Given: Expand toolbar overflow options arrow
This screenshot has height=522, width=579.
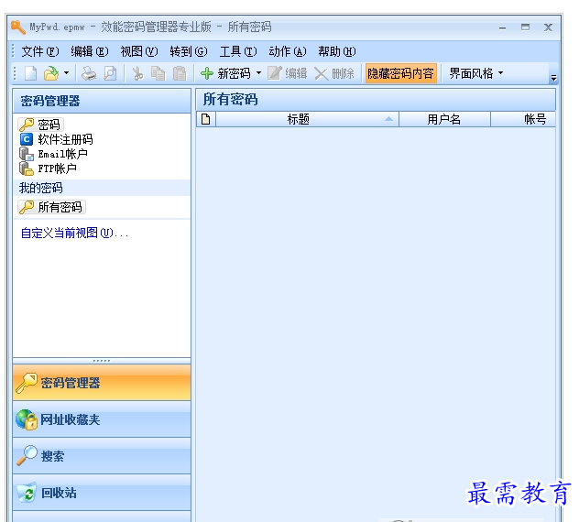Looking at the screenshot, I should (553, 78).
